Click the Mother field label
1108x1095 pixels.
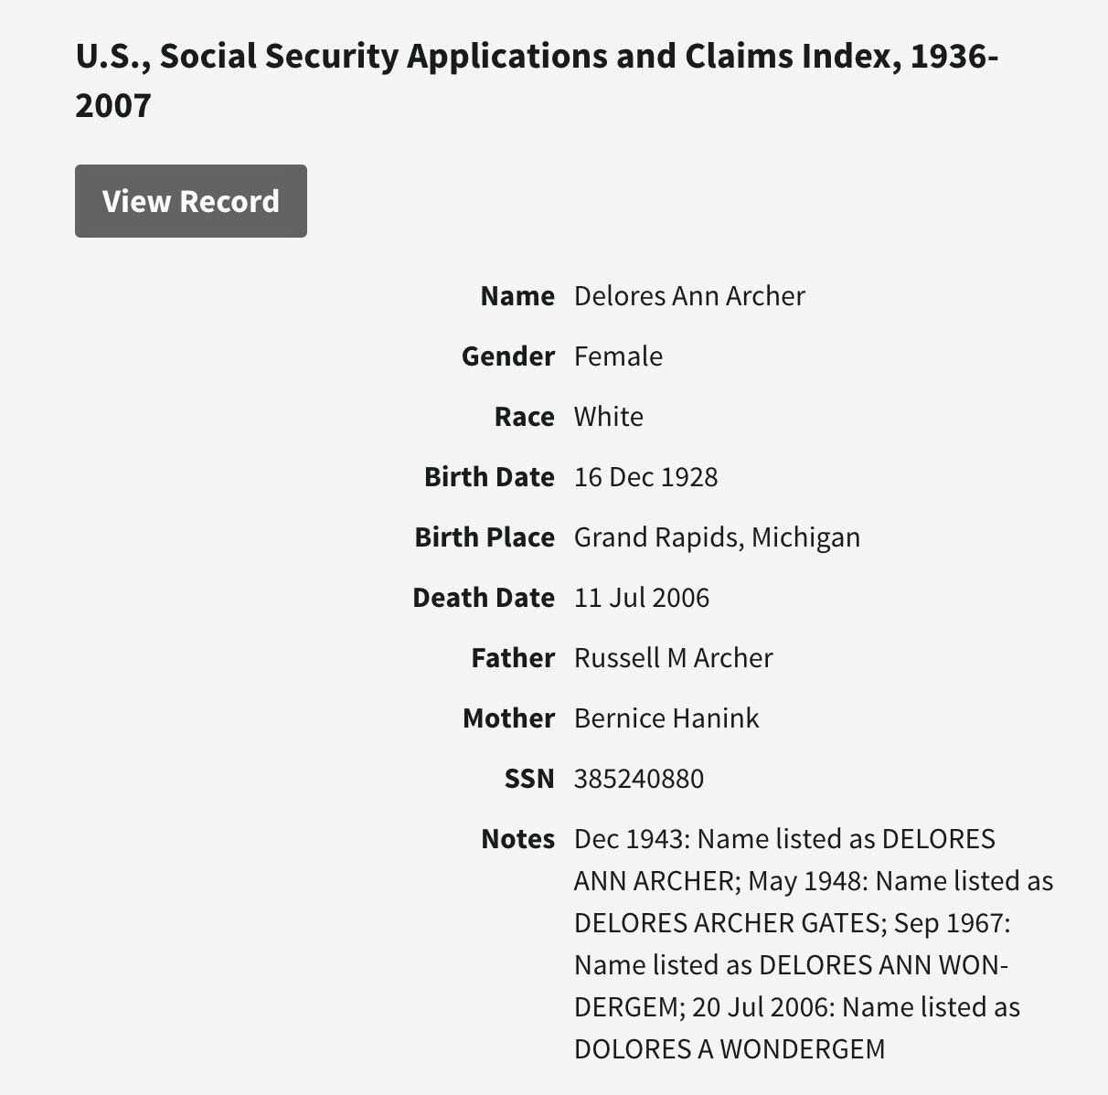508,718
